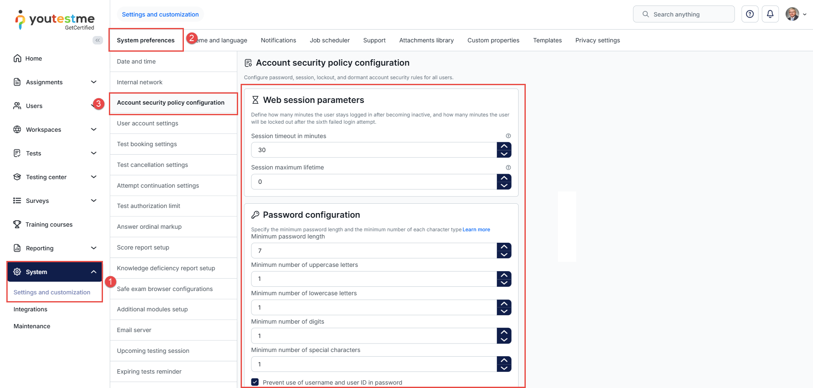Click the Training courses trophy icon
This screenshot has height=388, width=813.
pyautogui.click(x=17, y=224)
